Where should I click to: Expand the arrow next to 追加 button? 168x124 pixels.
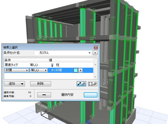pos(22,84)
